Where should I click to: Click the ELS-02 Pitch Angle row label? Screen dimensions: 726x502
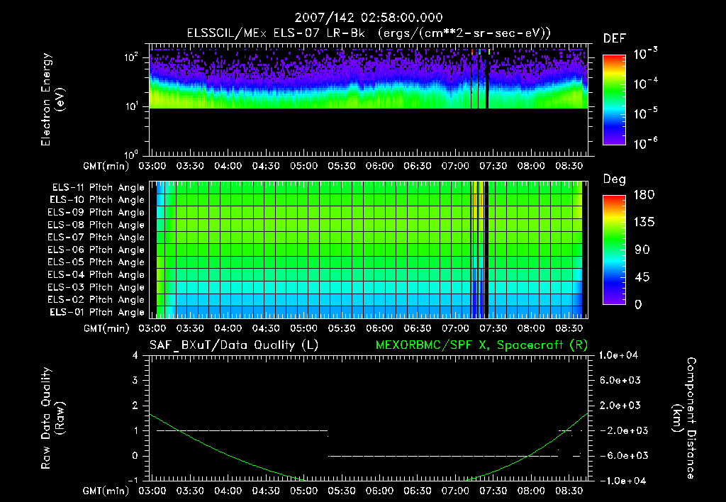(96, 300)
